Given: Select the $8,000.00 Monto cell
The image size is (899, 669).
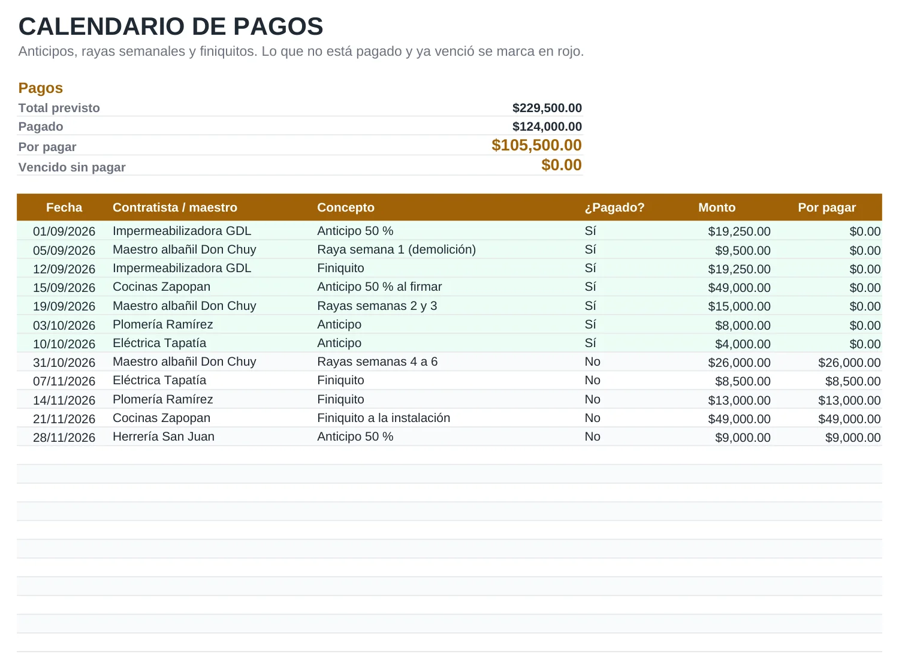Looking at the screenshot, I should point(743,326).
